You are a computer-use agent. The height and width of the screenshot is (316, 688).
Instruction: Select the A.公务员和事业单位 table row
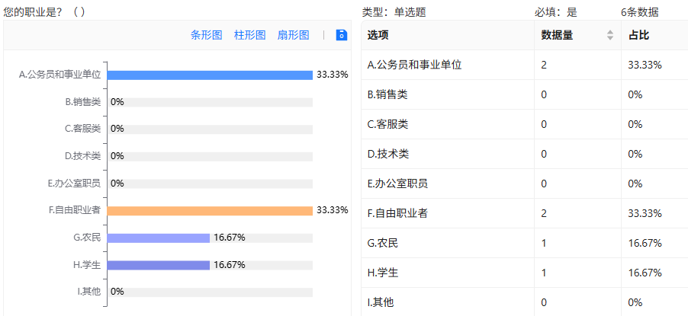525,65
